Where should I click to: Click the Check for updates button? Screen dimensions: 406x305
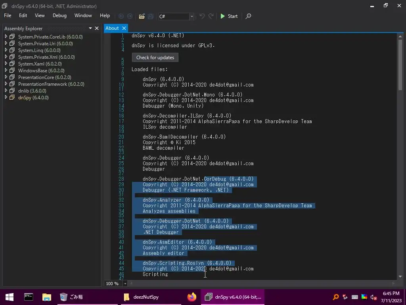click(x=155, y=58)
